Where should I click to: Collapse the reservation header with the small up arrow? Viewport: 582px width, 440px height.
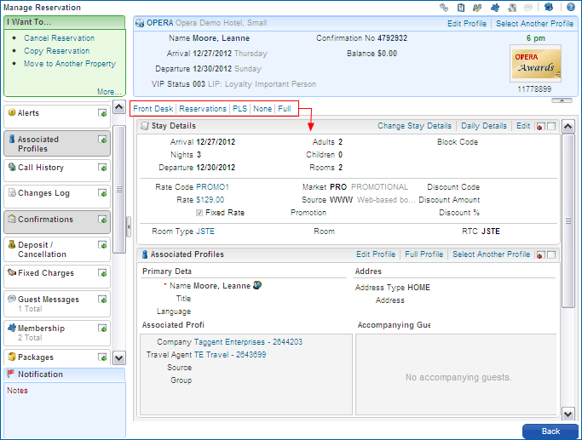click(562, 100)
